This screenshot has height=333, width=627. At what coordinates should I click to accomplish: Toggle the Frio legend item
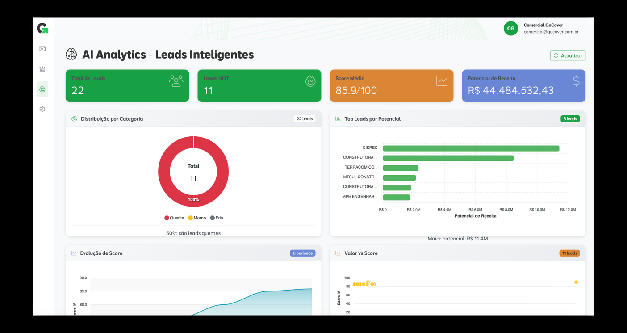(217, 218)
